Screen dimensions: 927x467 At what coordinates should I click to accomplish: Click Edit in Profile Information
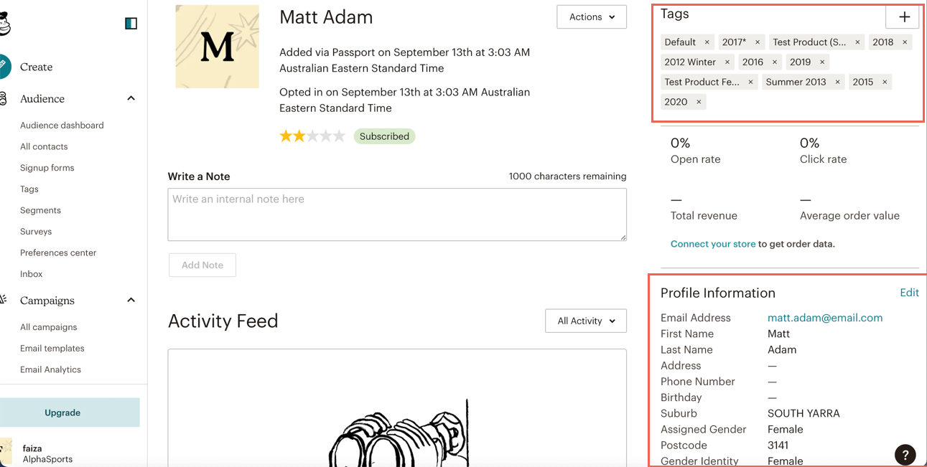pyautogui.click(x=909, y=293)
